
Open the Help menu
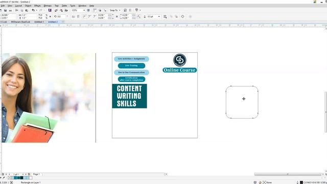(x=91, y=6)
